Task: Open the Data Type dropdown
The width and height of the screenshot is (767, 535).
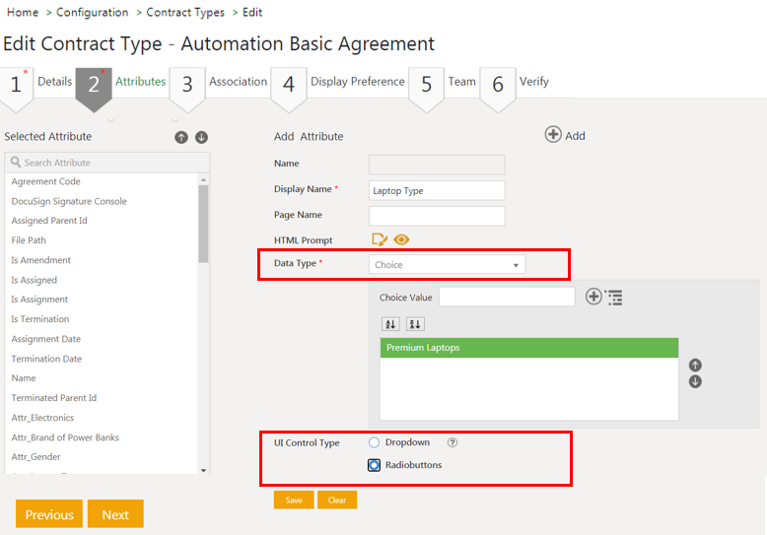Action: pos(448,265)
